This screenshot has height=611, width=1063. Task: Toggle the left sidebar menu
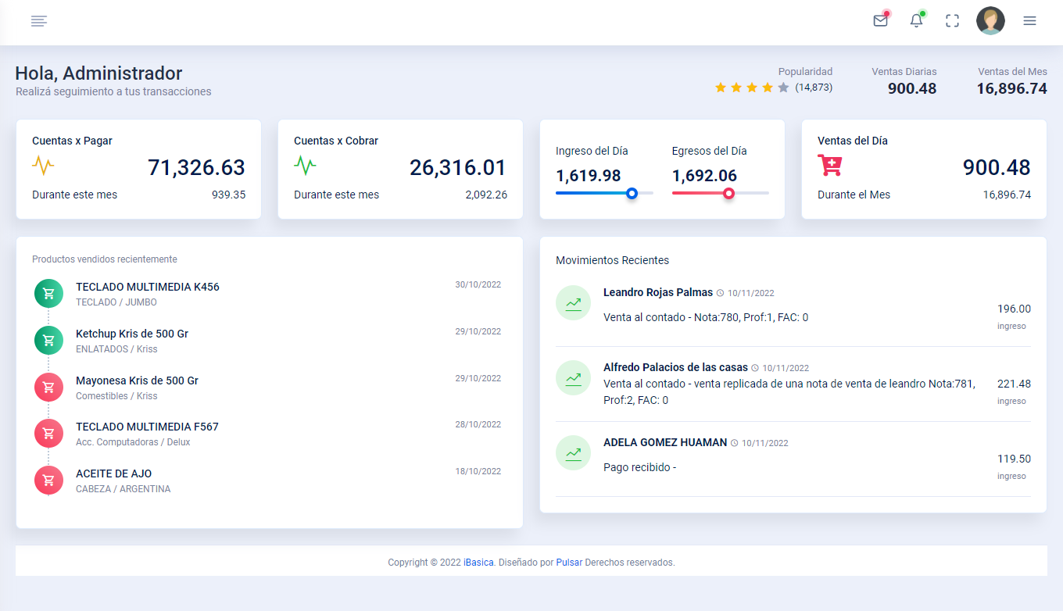pyautogui.click(x=39, y=21)
